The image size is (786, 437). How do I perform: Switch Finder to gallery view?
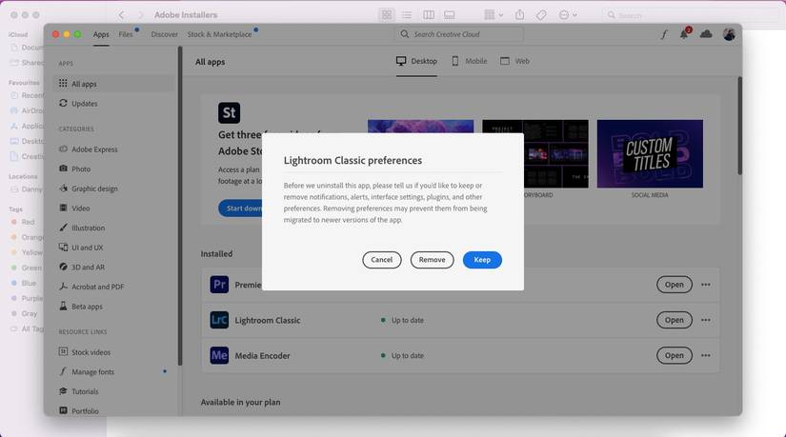450,15
